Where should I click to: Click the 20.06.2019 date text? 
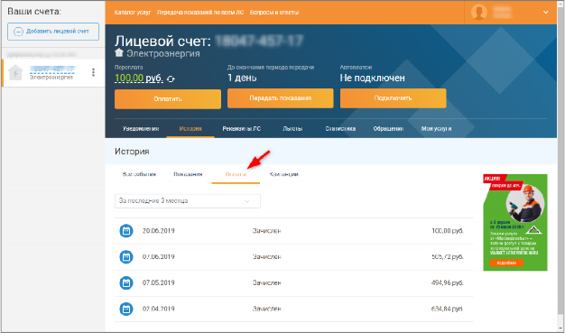pyautogui.click(x=159, y=231)
